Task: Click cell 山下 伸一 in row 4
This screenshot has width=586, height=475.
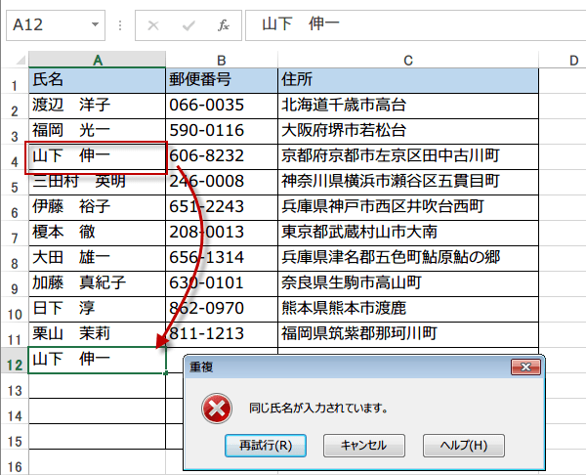Action: click(97, 156)
